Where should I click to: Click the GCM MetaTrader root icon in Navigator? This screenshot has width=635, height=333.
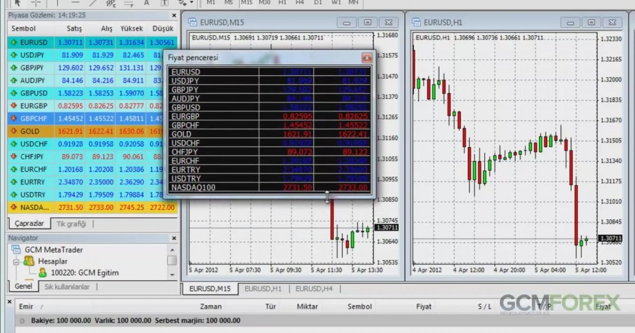pos(16,249)
